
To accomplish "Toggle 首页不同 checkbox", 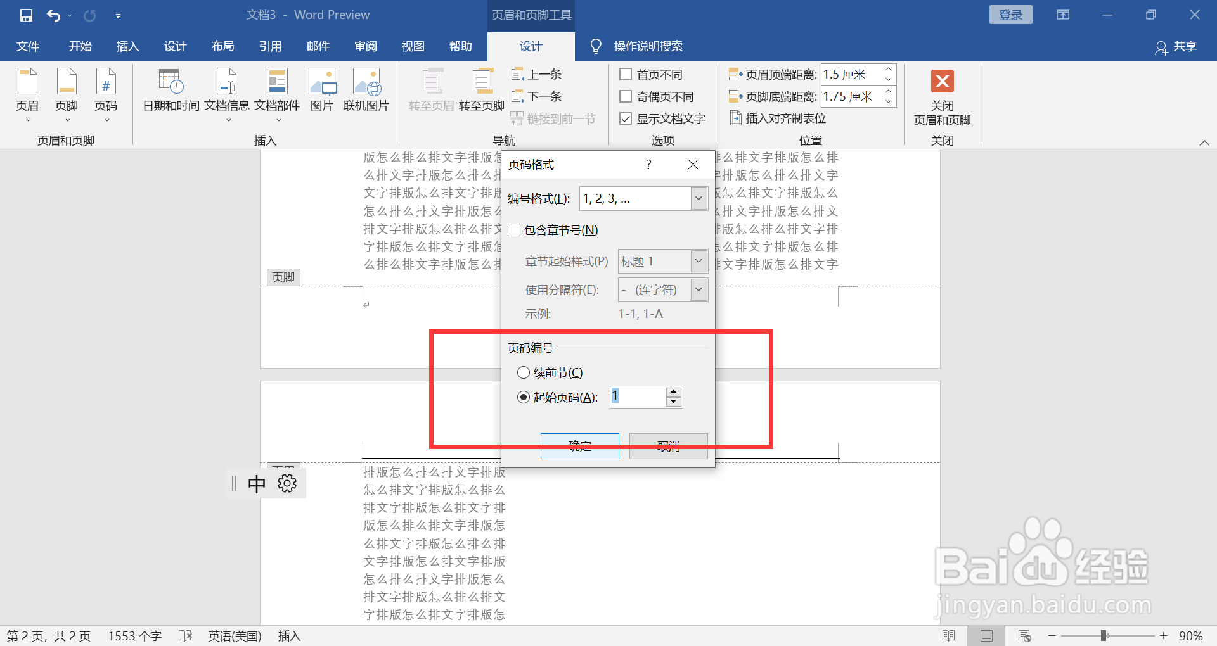I will pos(626,74).
